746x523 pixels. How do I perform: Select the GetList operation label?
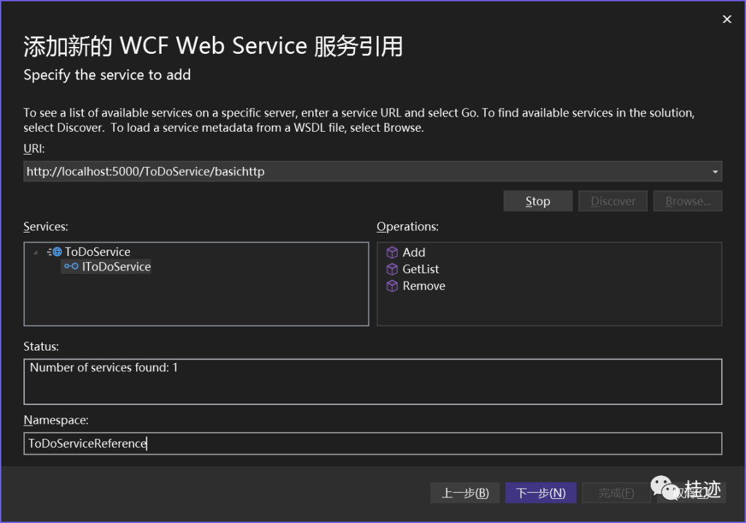pos(421,269)
